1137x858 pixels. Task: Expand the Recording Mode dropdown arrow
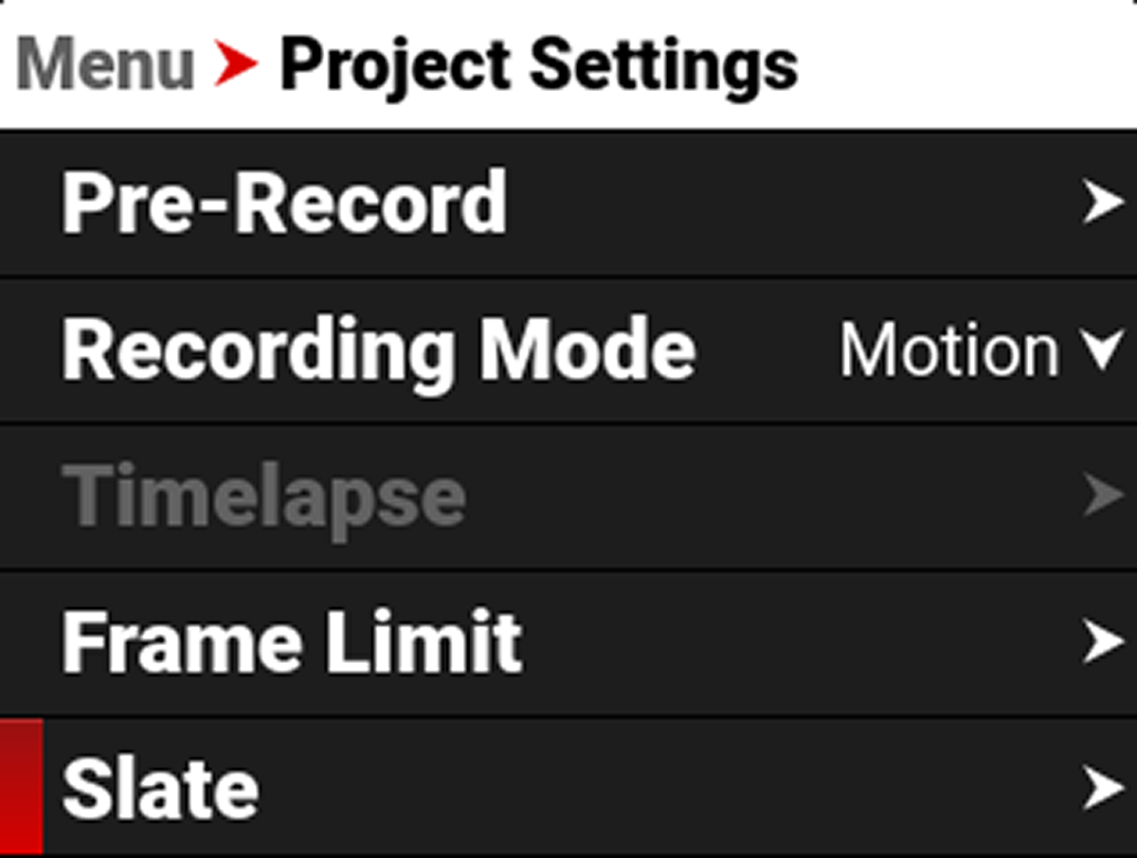click(x=1102, y=350)
